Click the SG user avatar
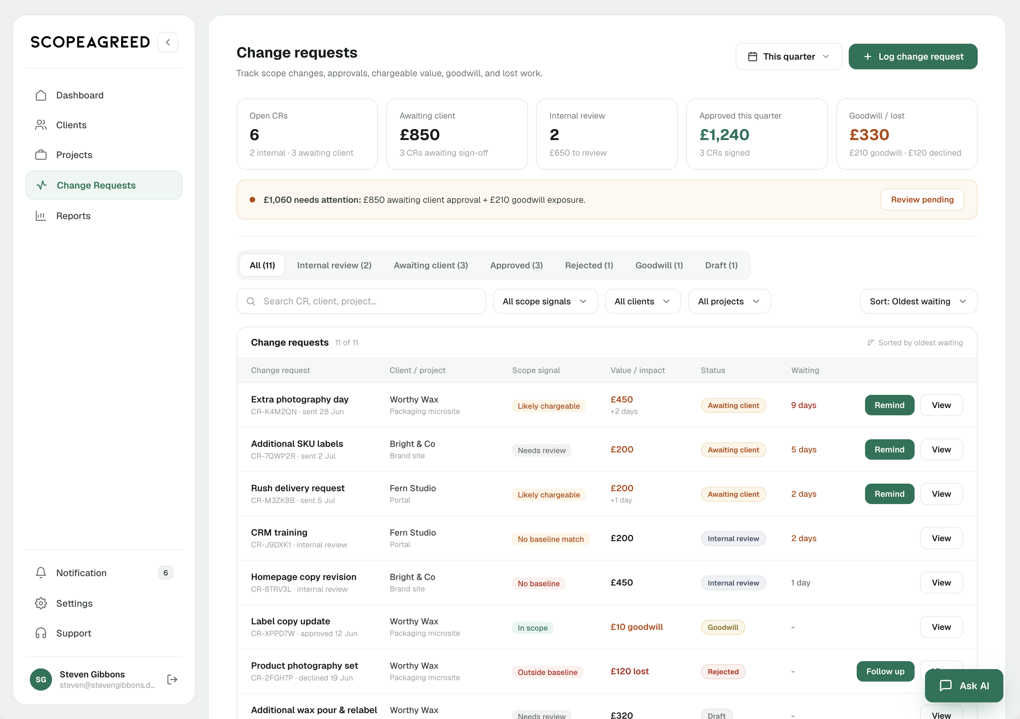Viewport: 1020px width, 719px height. [41, 679]
